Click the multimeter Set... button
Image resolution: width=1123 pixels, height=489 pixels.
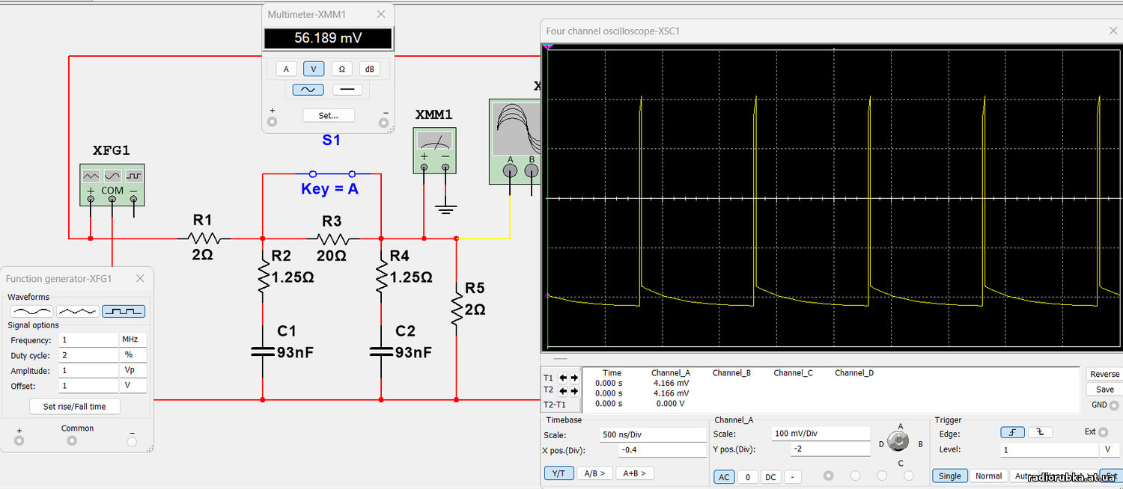coord(329,115)
